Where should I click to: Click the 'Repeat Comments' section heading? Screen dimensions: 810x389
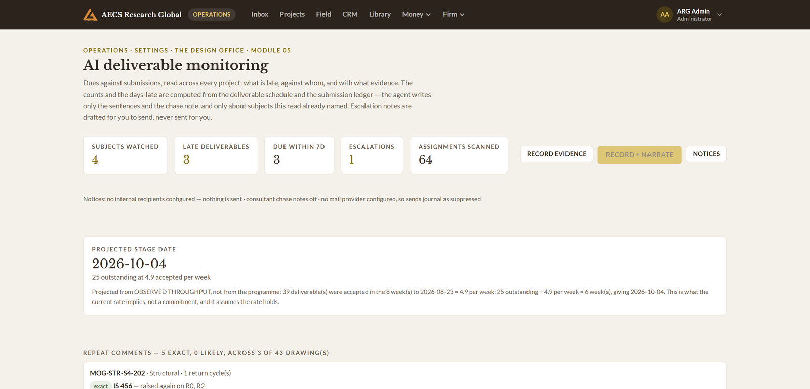(x=206, y=353)
